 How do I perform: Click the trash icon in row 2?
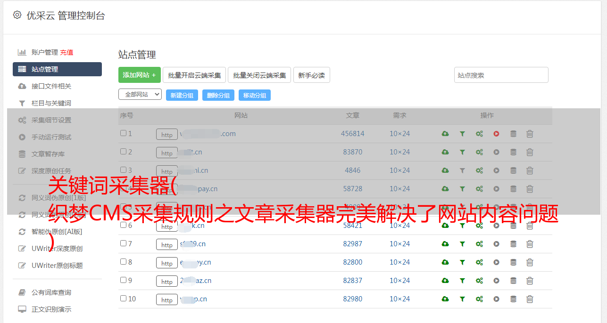click(530, 152)
